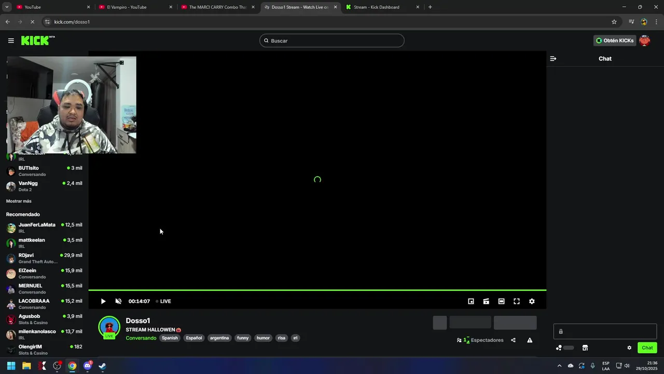Open the chat shop icon
Screen dimensions: 664x374
tap(585, 348)
